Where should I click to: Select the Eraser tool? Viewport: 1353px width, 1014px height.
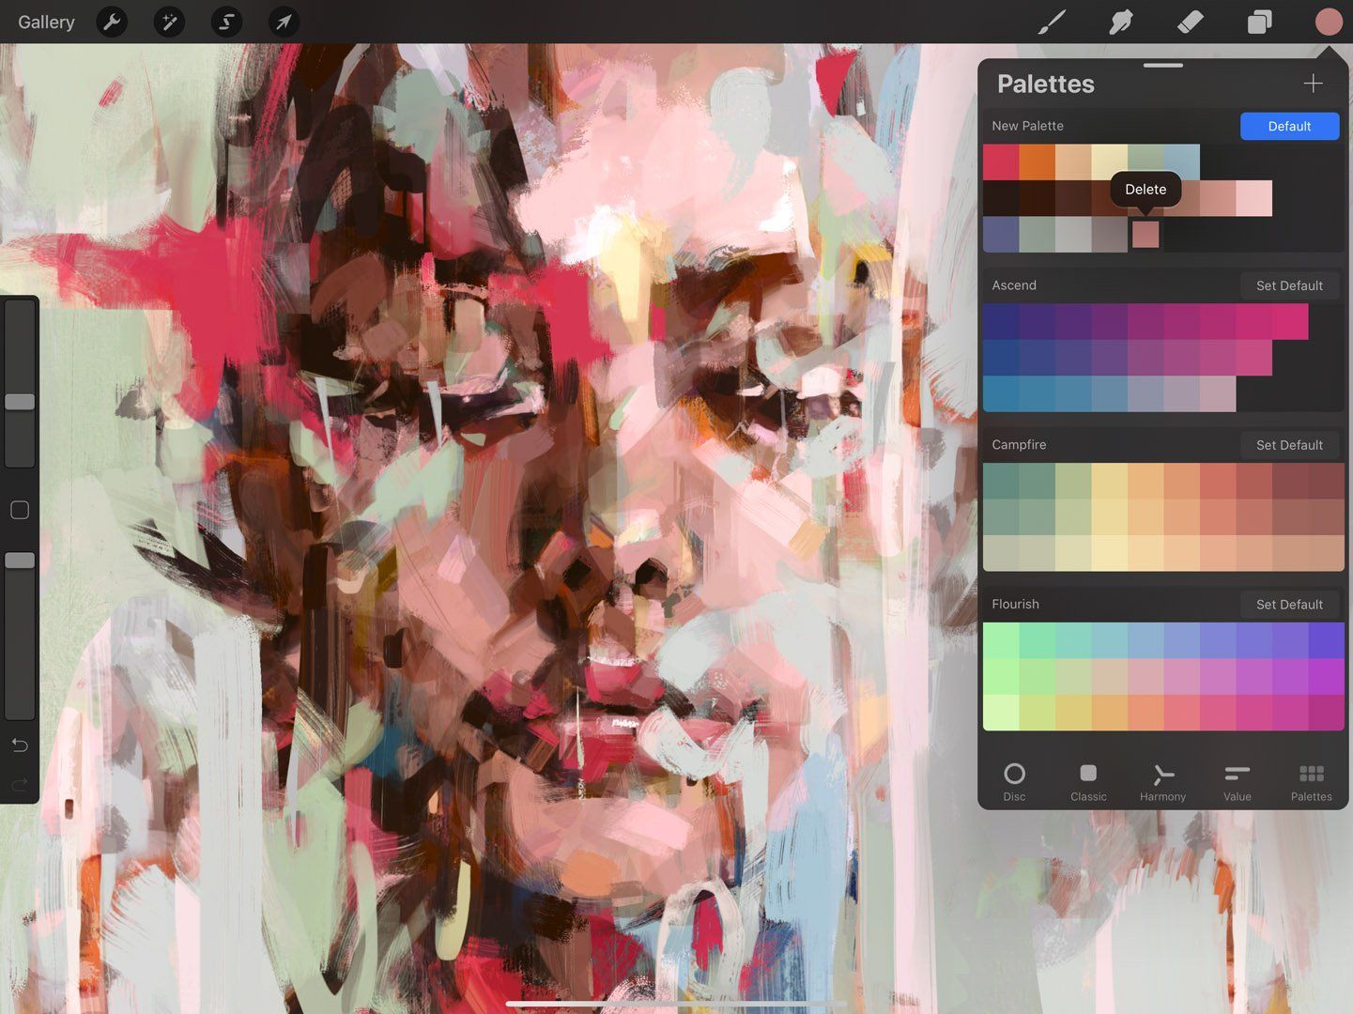[1190, 22]
